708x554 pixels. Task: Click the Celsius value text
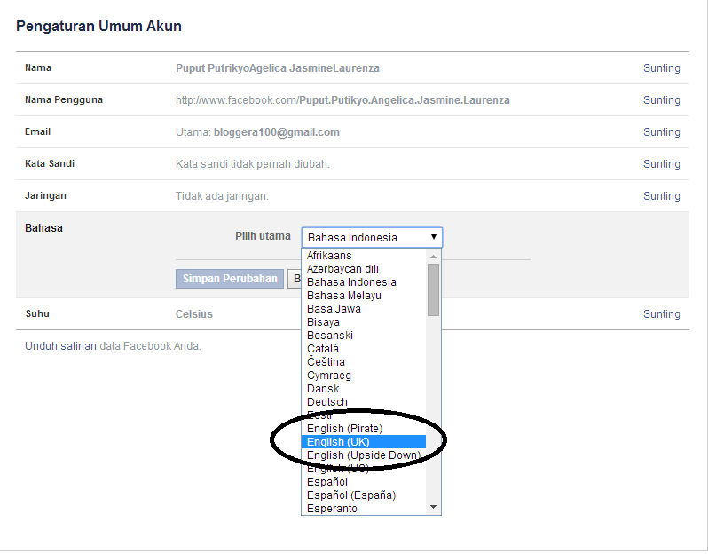(x=194, y=314)
